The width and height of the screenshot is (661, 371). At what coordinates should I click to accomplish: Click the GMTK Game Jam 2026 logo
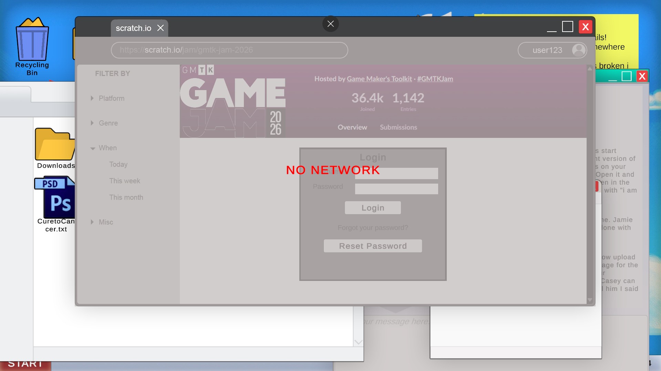click(233, 101)
